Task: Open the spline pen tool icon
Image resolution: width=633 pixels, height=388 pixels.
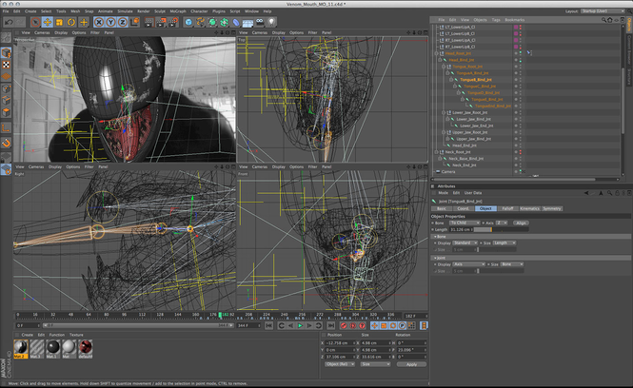Action: (x=200, y=22)
